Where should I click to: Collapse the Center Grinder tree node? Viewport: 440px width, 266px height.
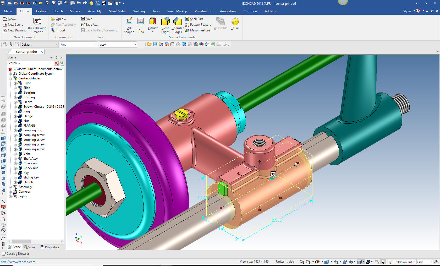coord(10,79)
